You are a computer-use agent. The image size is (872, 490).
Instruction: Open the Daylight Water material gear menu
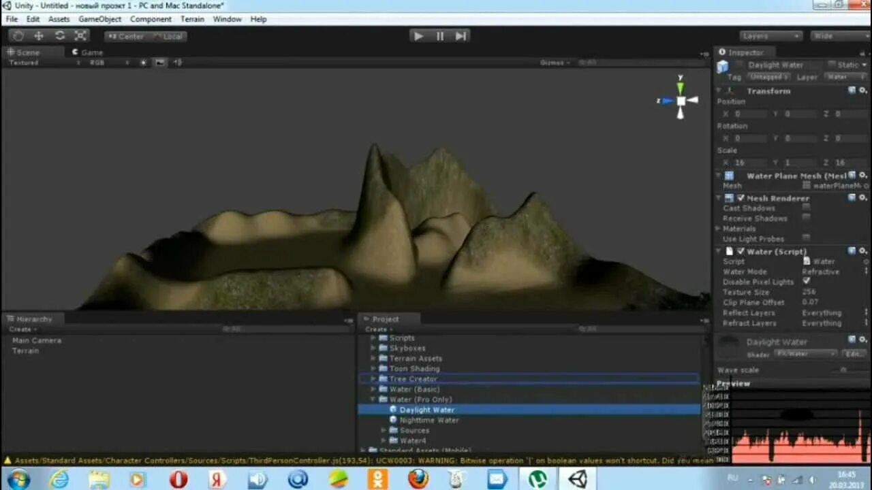(x=862, y=340)
